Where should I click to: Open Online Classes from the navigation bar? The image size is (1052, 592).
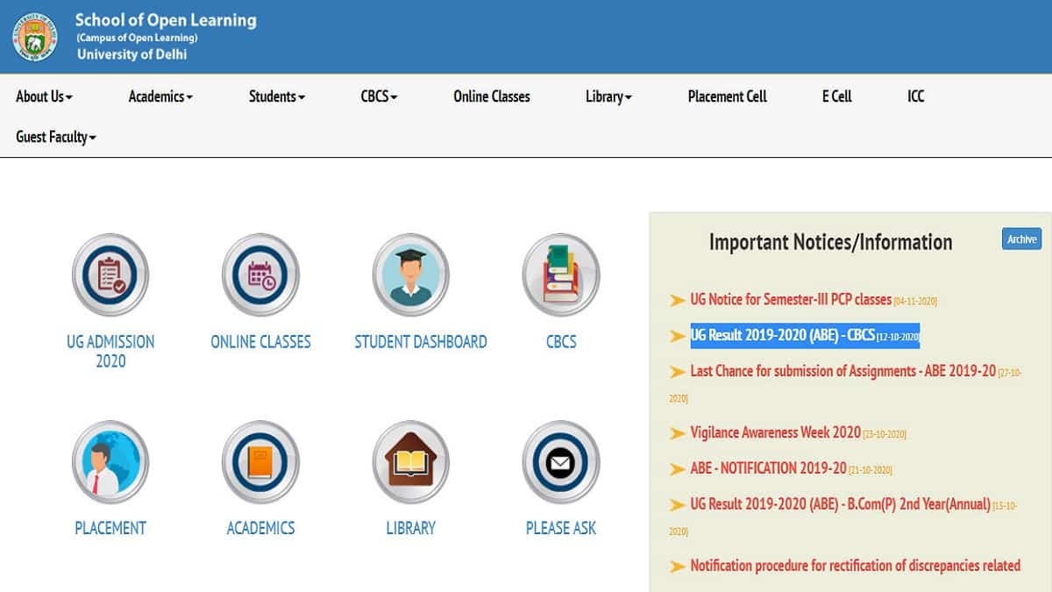click(x=492, y=96)
